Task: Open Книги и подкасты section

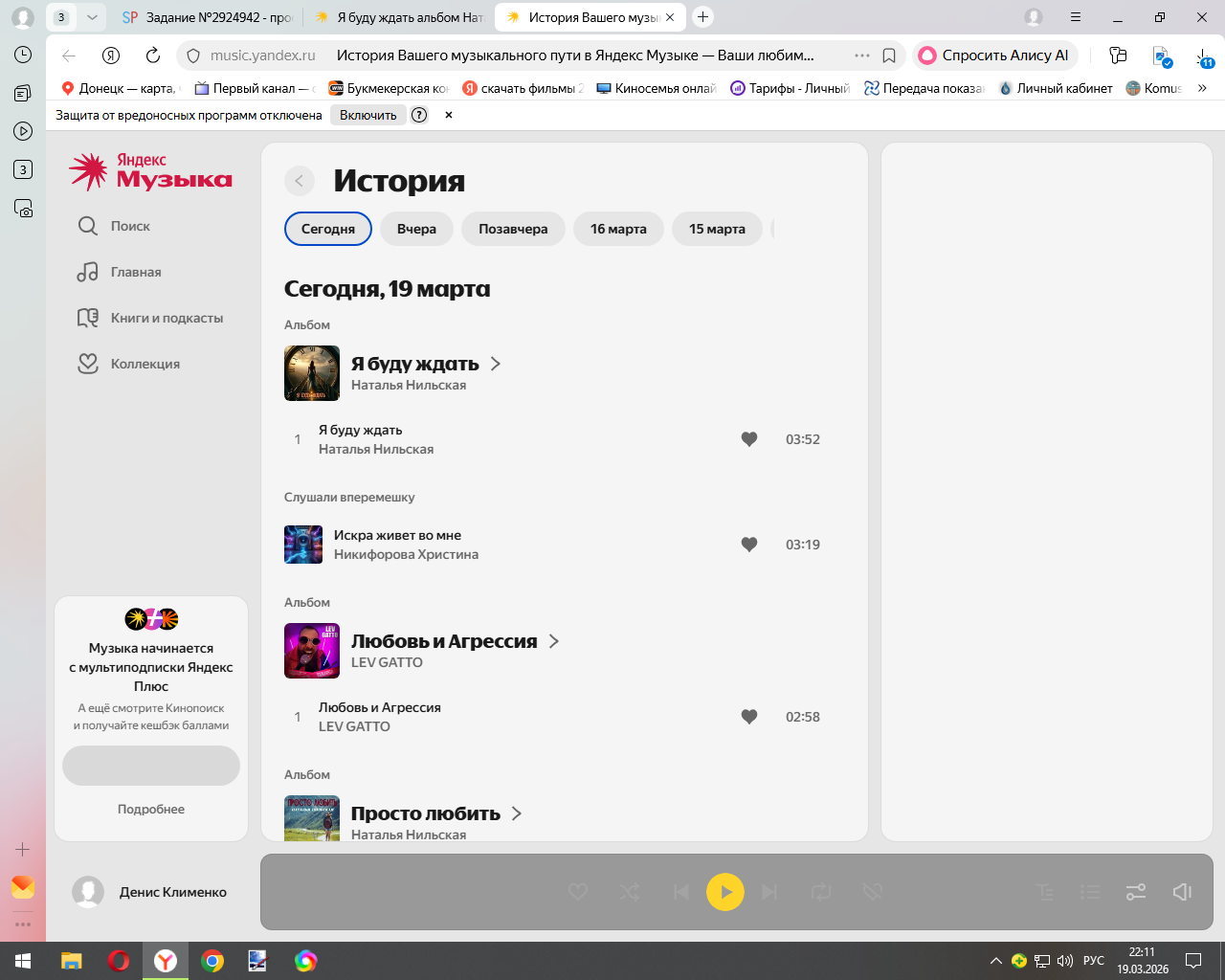Action: click(x=150, y=318)
